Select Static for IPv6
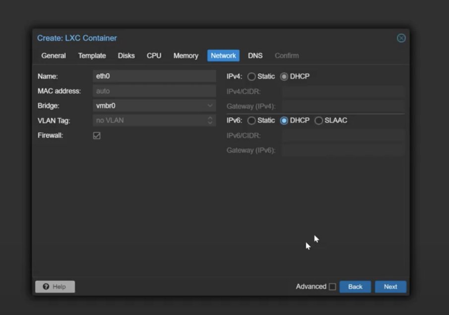449x315 pixels. [x=252, y=121]
